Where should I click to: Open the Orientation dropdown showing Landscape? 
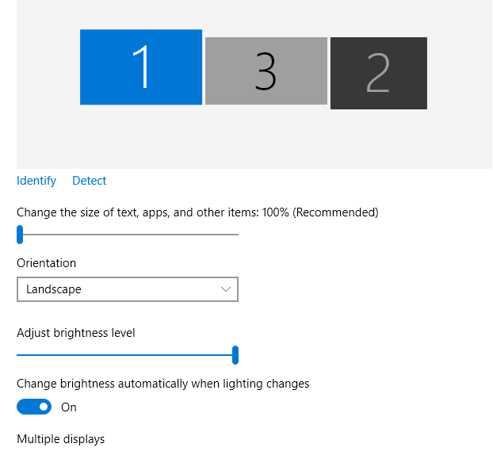tap(128, 289)
